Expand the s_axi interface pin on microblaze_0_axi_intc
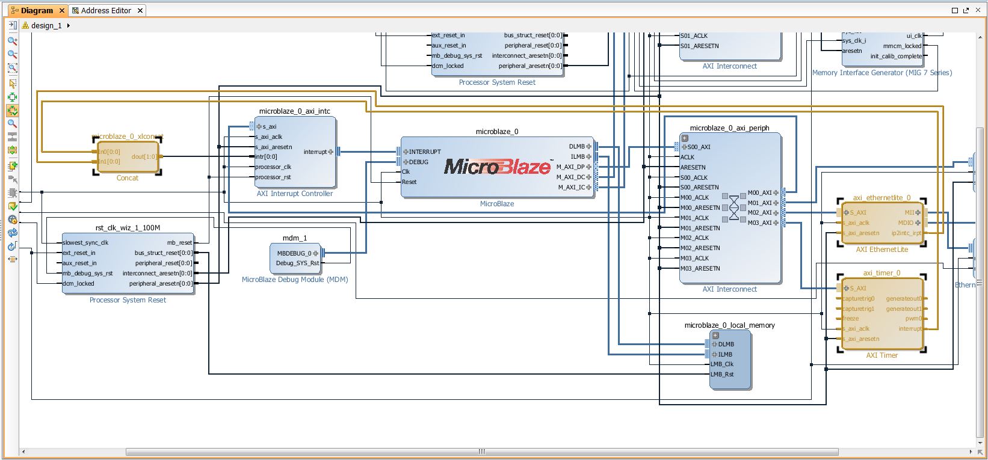This screenshot has height=460, width=988. [x=259, y=127]
